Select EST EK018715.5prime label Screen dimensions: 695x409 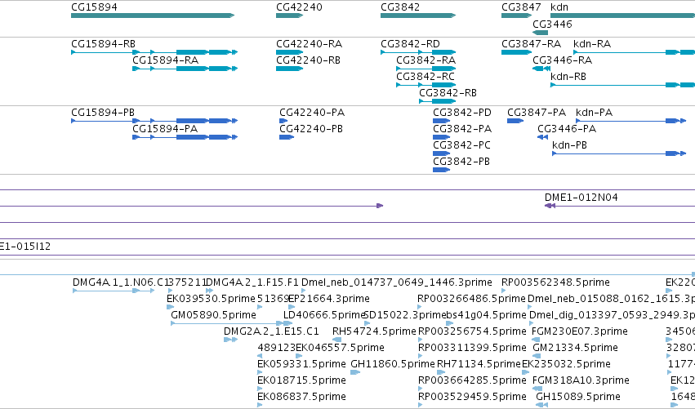(x=301, y=380)
